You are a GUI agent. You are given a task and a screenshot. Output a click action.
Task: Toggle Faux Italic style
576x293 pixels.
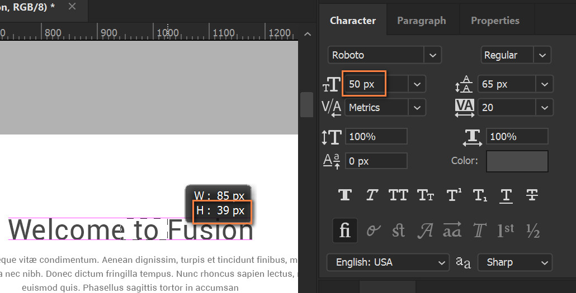(x=372, y=195)
